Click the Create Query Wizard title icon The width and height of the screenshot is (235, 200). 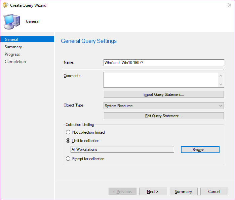click(5, 5)
